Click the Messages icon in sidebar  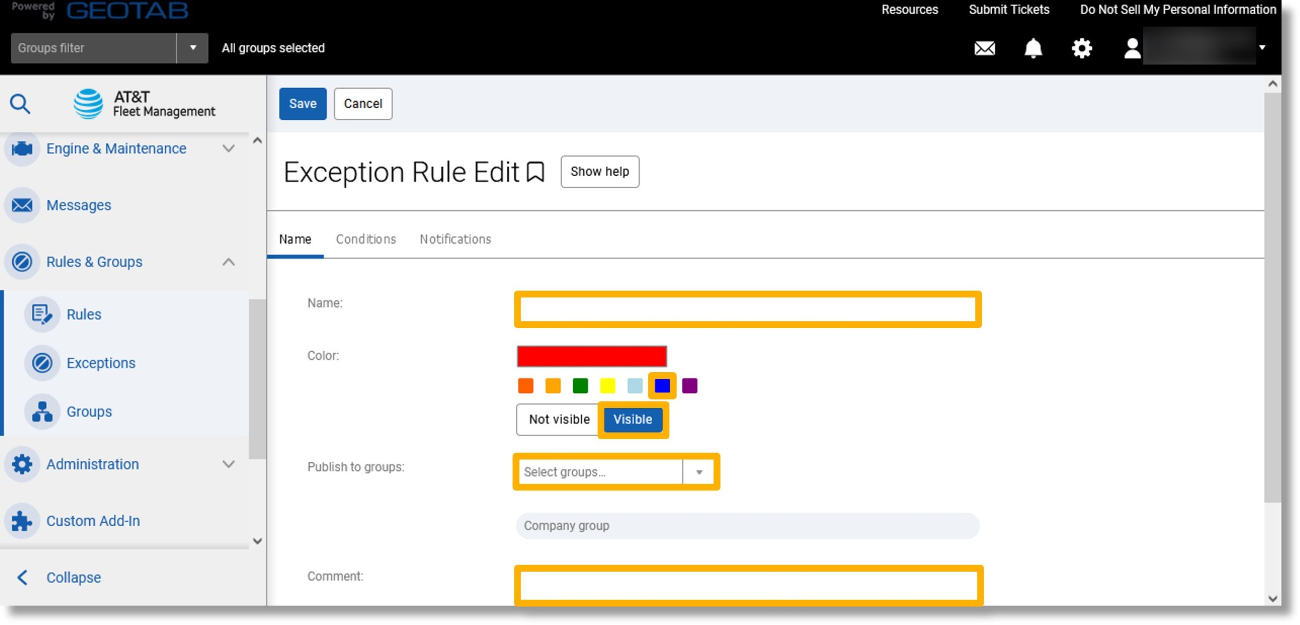coord(22,204)
